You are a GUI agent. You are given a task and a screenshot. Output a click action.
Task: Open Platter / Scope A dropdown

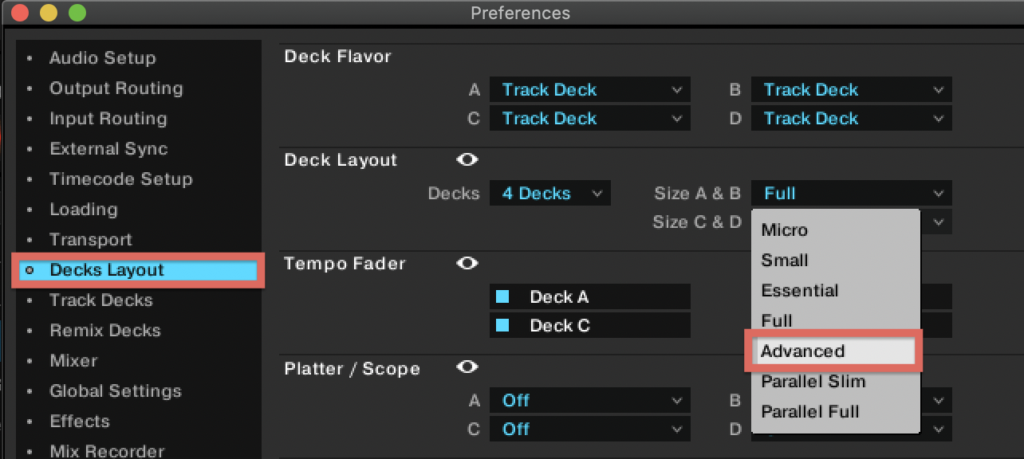click(590, 401)
